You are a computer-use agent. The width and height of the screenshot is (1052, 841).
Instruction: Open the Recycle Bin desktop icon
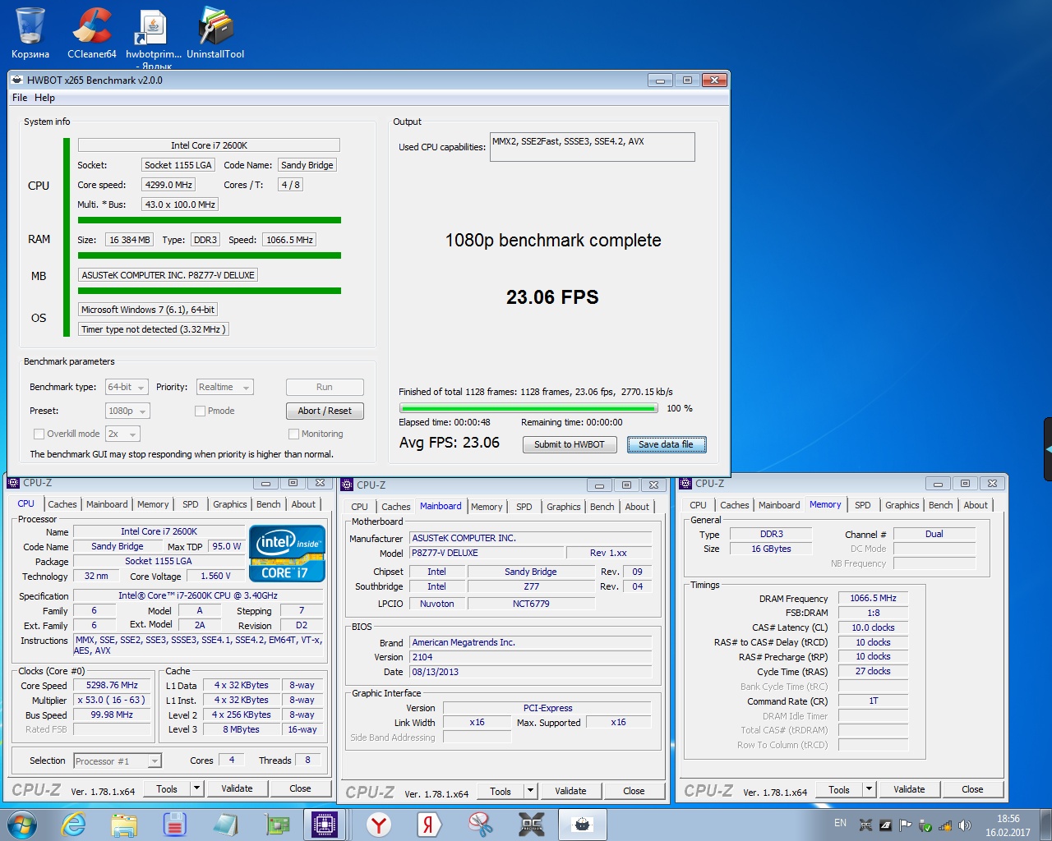[x=30, y=33]
